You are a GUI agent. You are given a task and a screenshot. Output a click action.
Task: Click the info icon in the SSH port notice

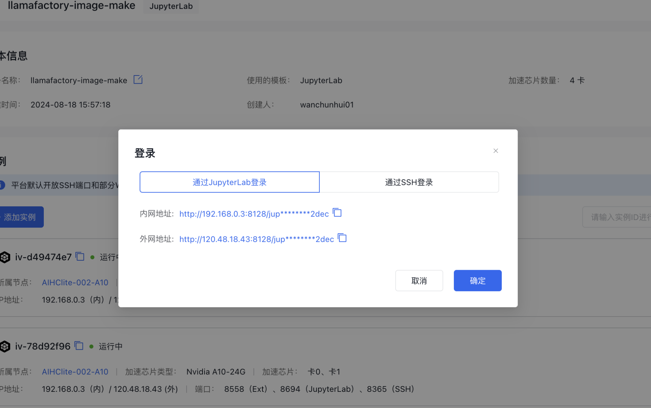click(x=2, y=185)
